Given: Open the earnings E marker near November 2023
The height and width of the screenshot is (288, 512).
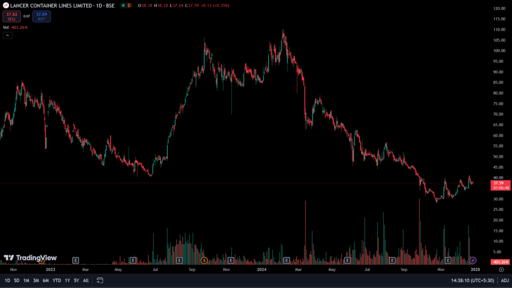Looking at the screenshot, I should (230, 260).
